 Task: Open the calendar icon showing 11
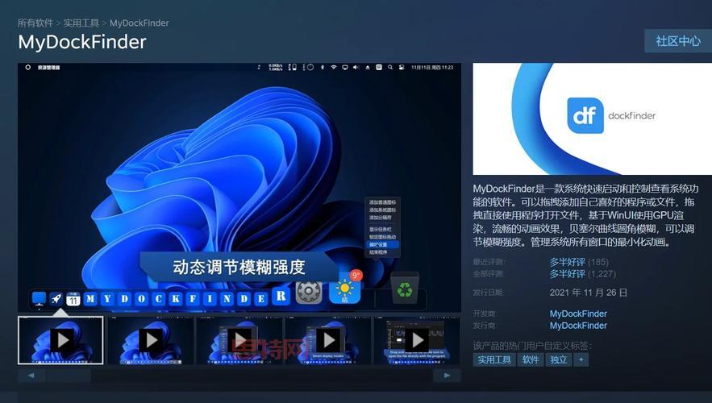click(73, 299)
